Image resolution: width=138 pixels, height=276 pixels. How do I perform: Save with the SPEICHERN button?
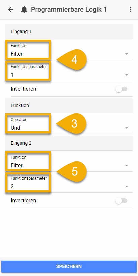[x=69, y=266]
